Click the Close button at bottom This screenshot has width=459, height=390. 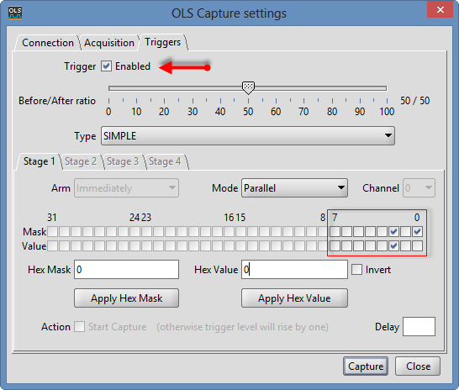tap(418, 366)
